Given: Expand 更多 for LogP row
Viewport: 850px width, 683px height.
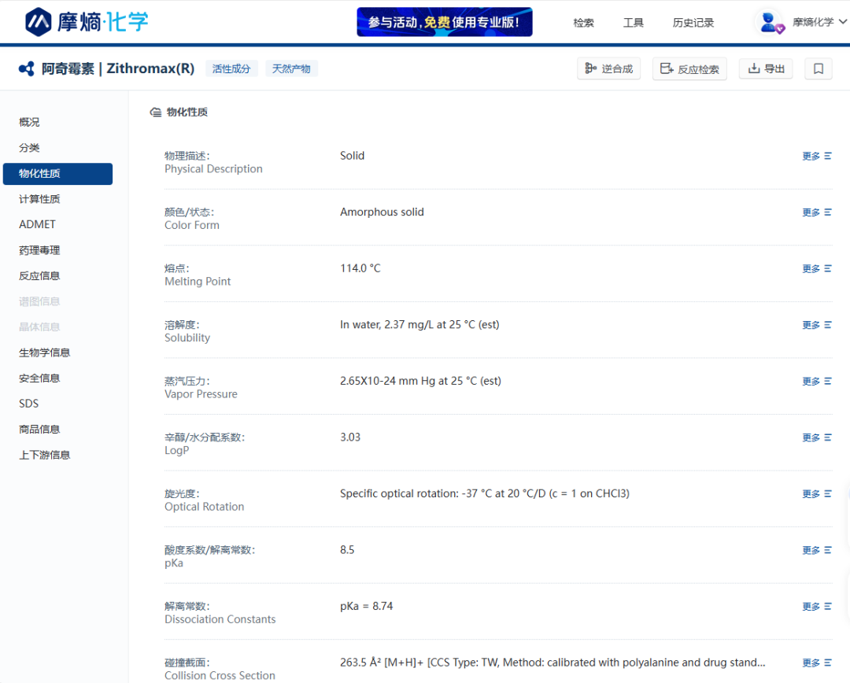Looking at the screenshot, I should tap(817, 437).
